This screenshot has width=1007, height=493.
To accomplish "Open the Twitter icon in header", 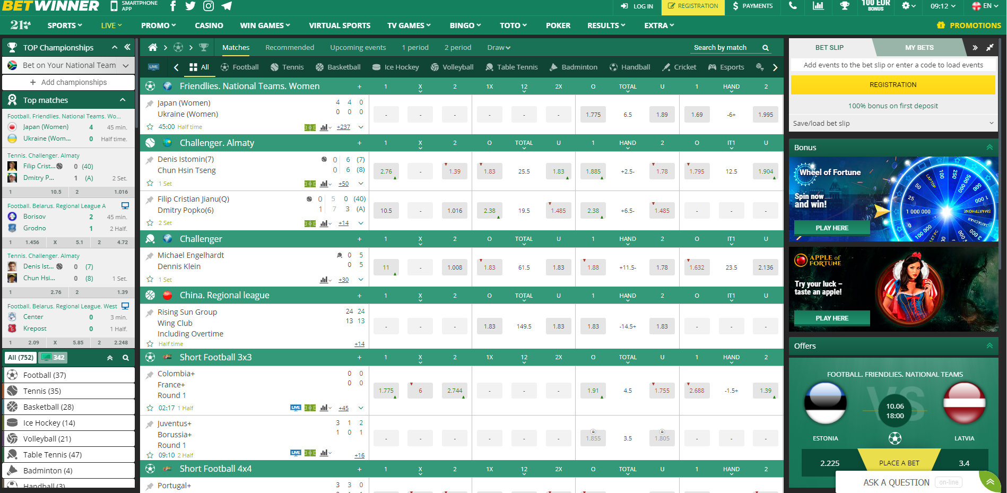I will click(190, 6).
